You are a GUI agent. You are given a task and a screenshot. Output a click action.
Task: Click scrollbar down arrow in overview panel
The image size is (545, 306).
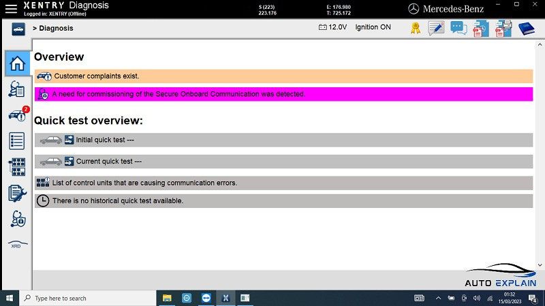point(540,265)
